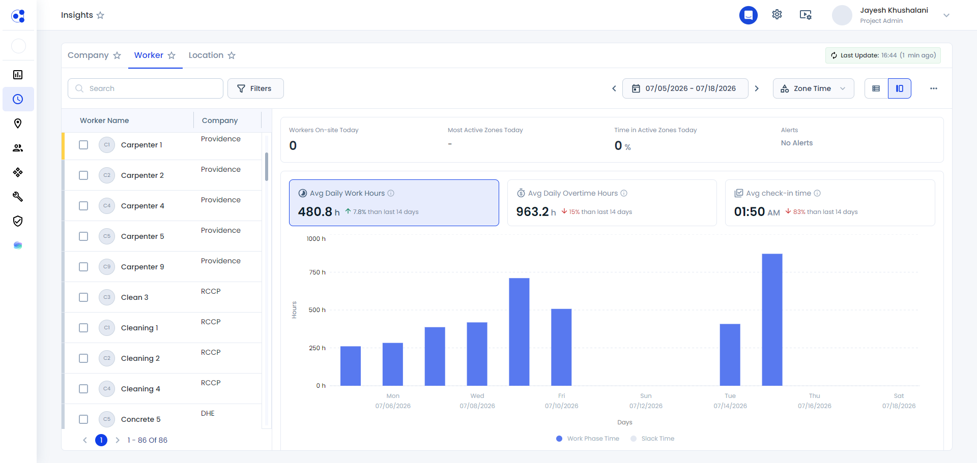Open the three-dot more options menu

(933, 88)
